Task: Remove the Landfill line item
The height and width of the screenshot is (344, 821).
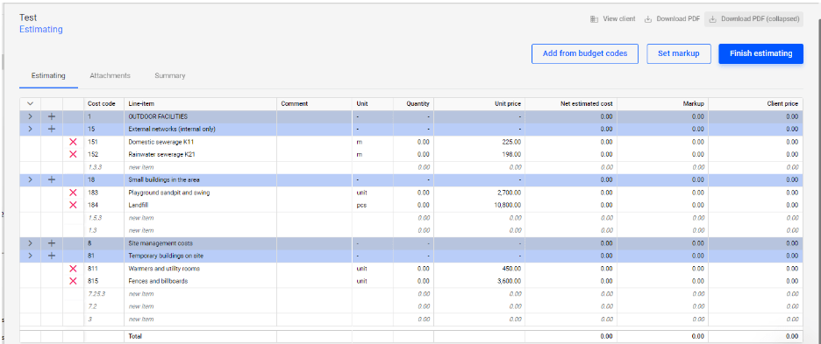Action: [73, 205]
